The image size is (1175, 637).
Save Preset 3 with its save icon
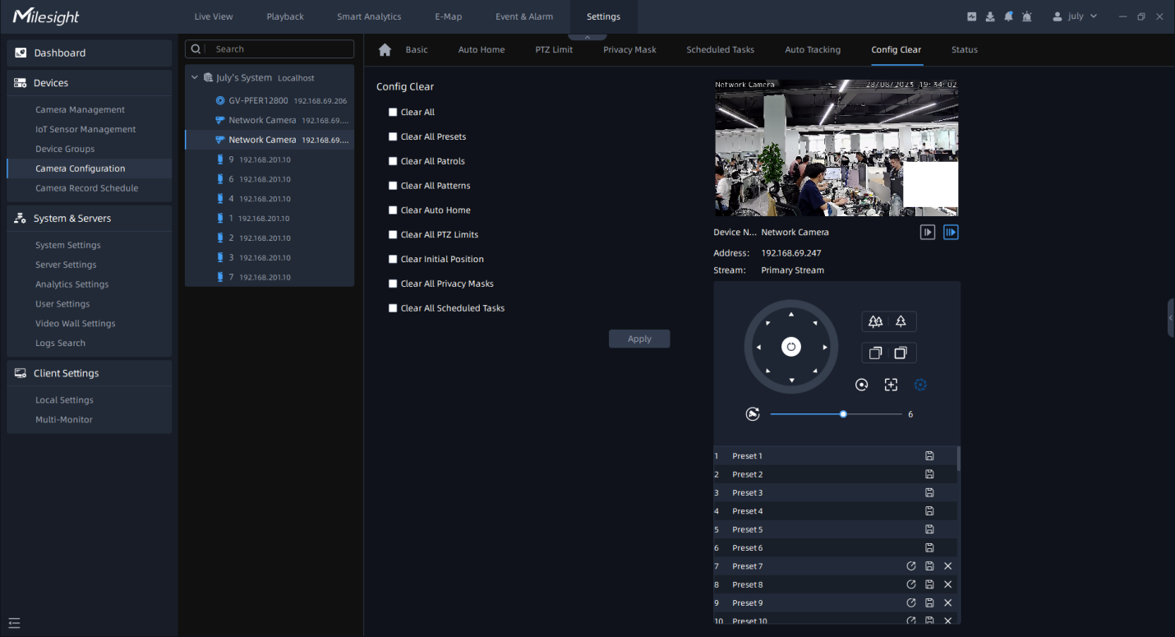[929, 492]
